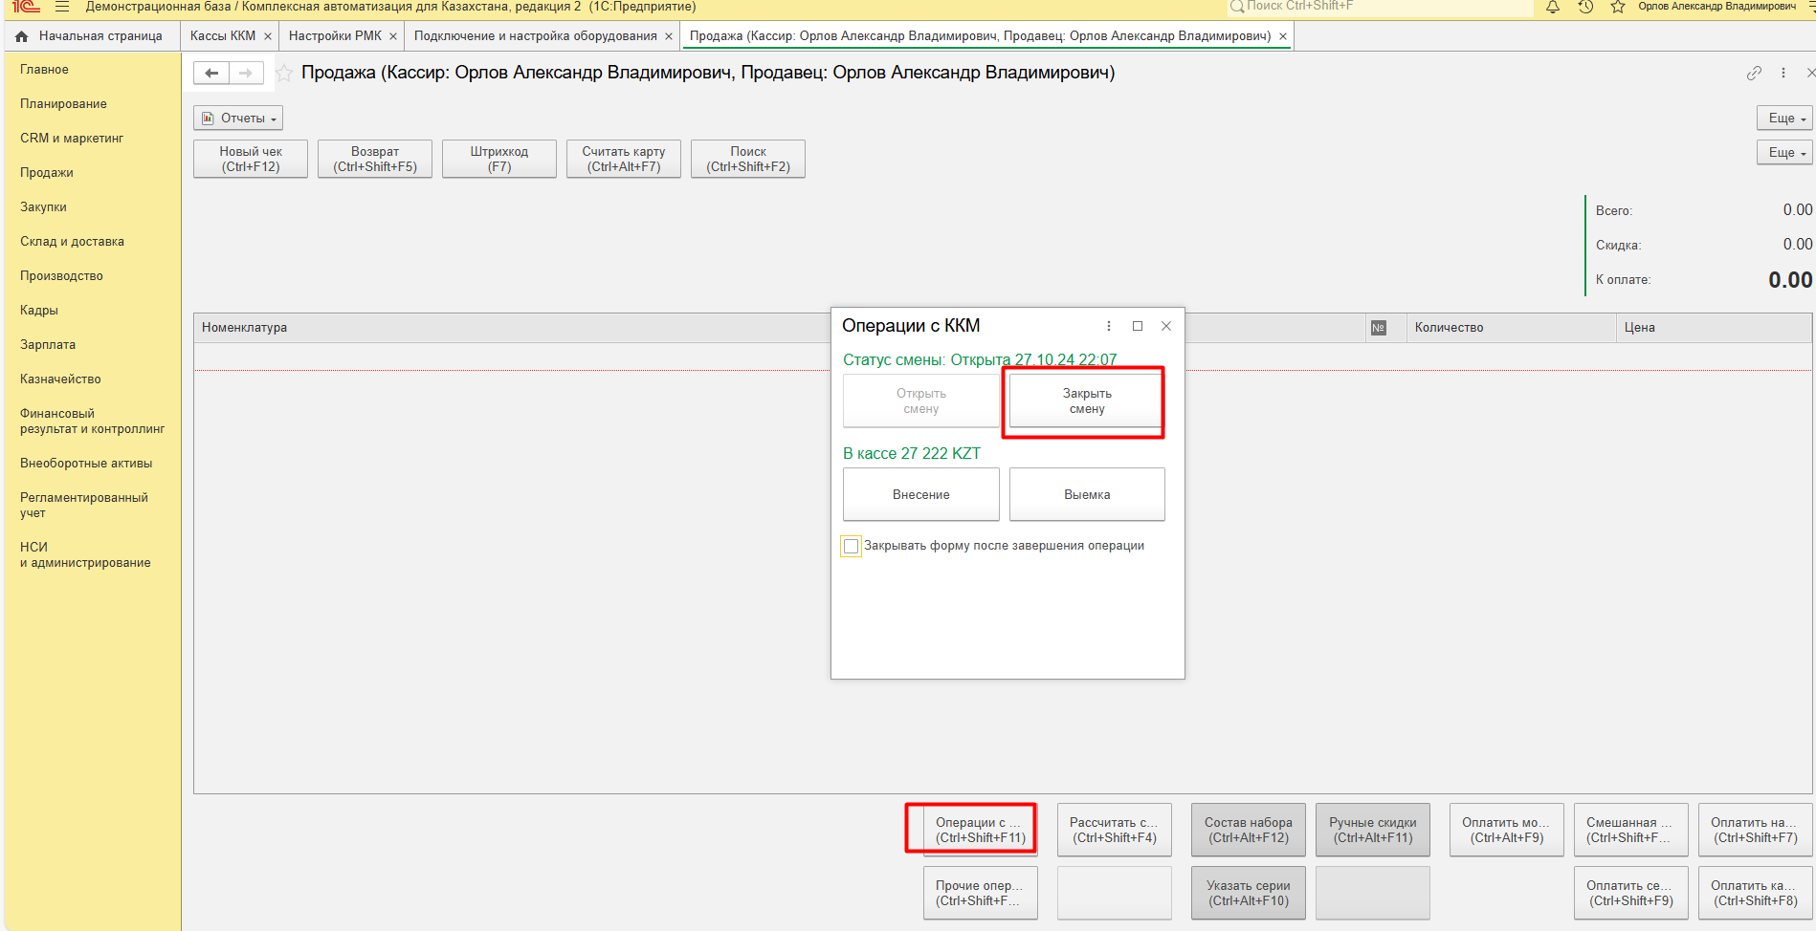Click the copy link icon
The height and width of the screenshot is (931, 1816).
(x=1754, y=73)
